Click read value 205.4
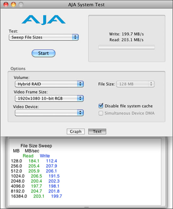 click(34, 166)
